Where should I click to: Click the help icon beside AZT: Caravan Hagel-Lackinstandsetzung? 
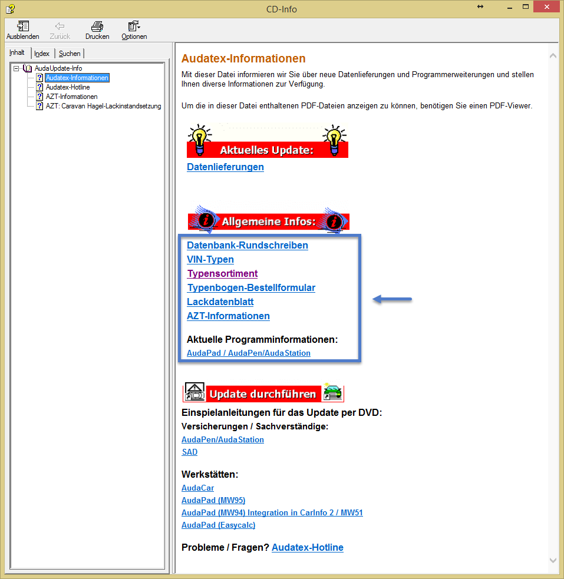39,106
